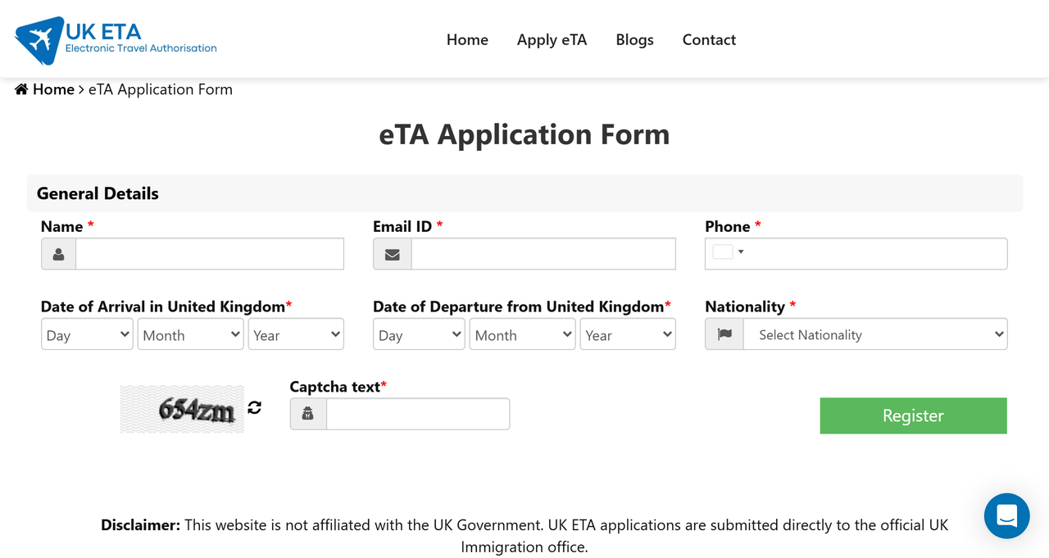Click the captcha field's lock icon

[308, 414]
